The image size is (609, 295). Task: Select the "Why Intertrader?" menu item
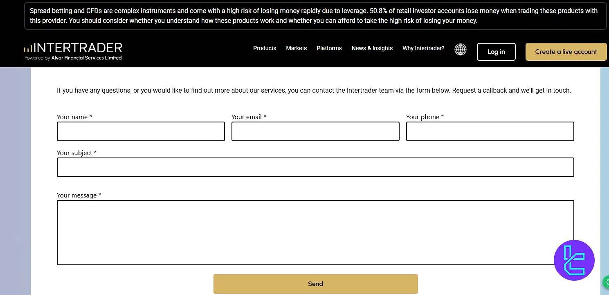[x=423, y=48]
